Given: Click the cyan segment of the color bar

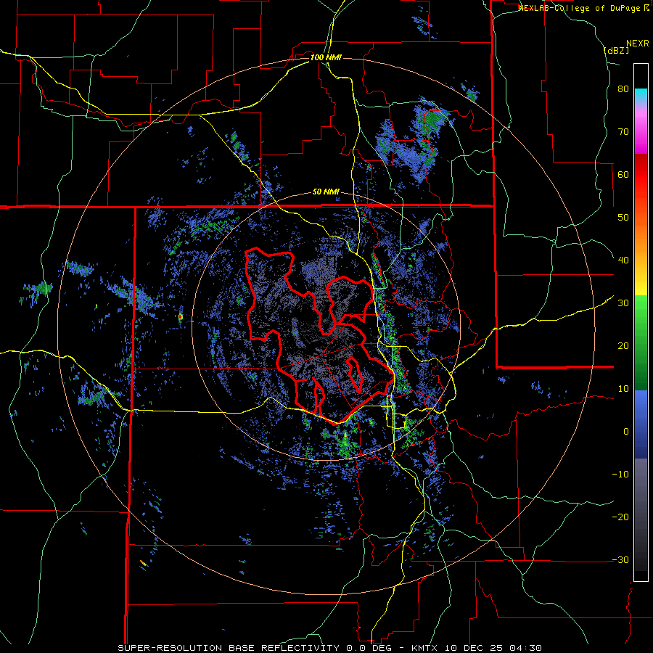Looking at the screenshot, I should coord(641,95).
